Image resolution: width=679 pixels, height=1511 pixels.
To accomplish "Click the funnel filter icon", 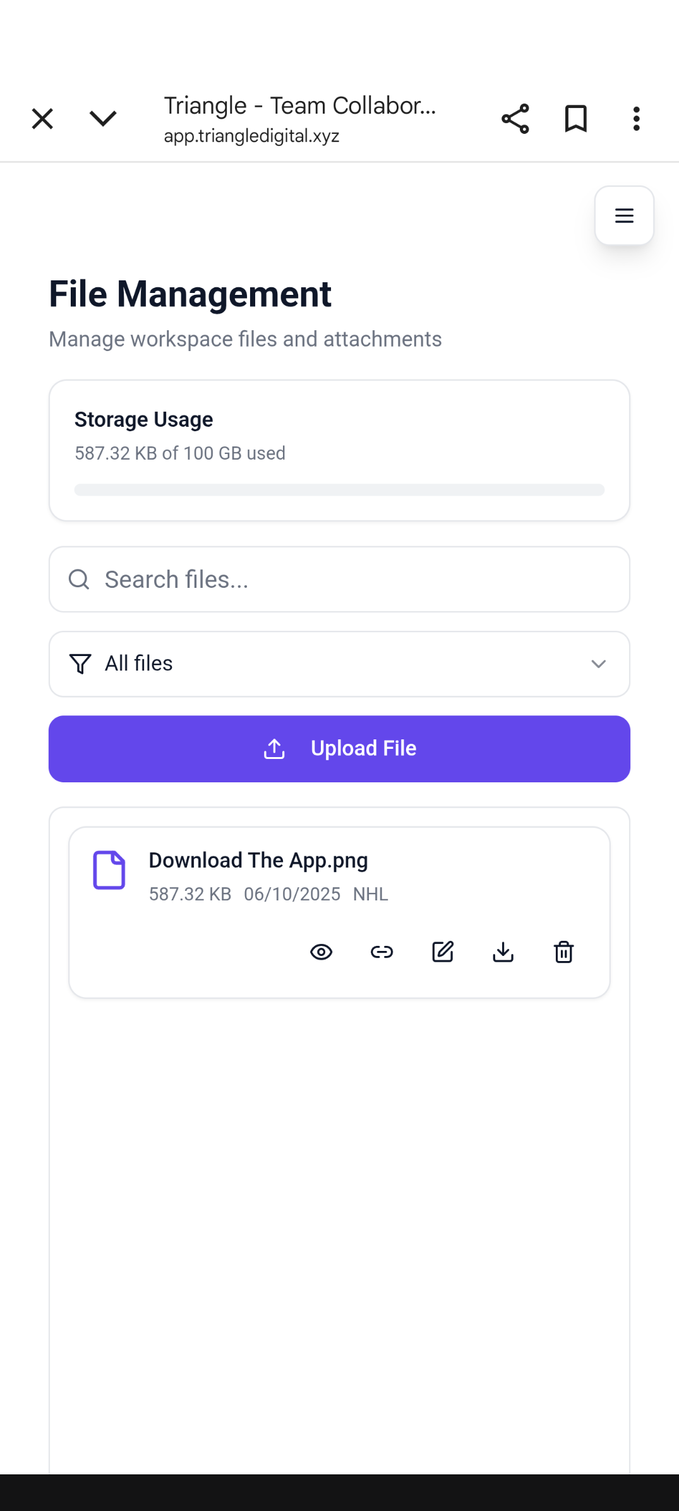I will pyautogui.click(x=80, y=664).
